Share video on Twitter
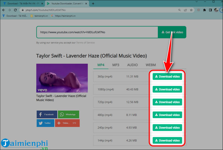This screenshot has width=223, height=150. pyautogui.click(x=45, y=123)
